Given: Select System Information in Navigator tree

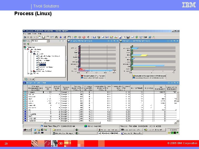Looking at the screenshot, I should (x=46, y=67).
